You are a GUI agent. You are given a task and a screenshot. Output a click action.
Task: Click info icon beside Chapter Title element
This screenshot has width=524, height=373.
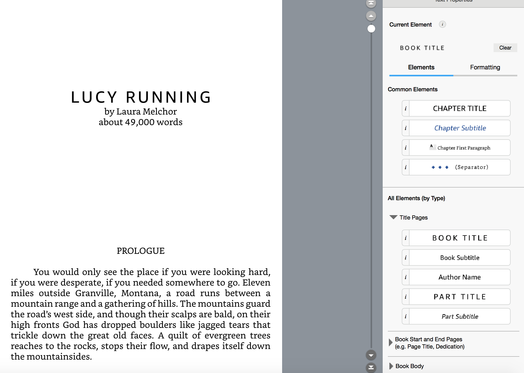coord(406,109)
